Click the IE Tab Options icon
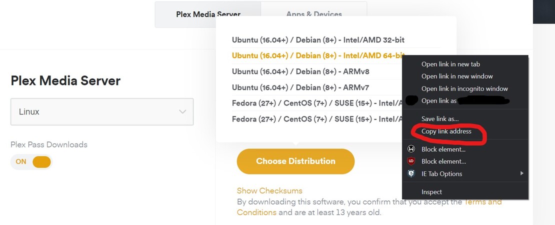This screenshot has width=555, height=225. (411, 173)
